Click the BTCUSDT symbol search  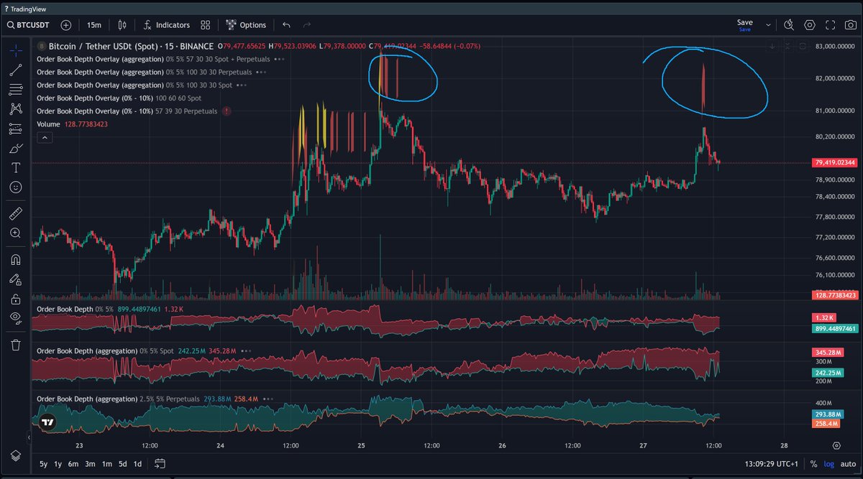coord(28,24)
